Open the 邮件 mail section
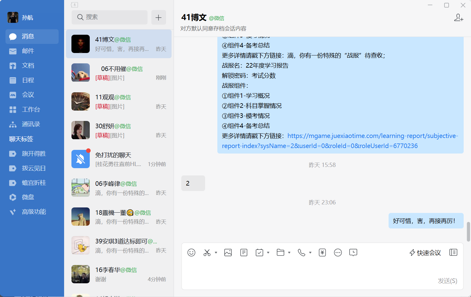 pyautogui.click(x=32, y=51)
